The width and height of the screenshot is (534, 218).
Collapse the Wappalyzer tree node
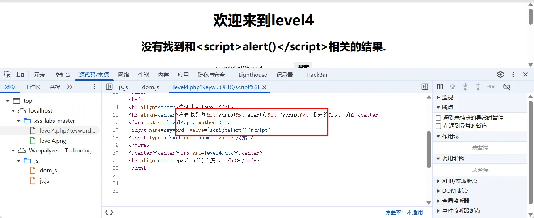coord(13,151)
